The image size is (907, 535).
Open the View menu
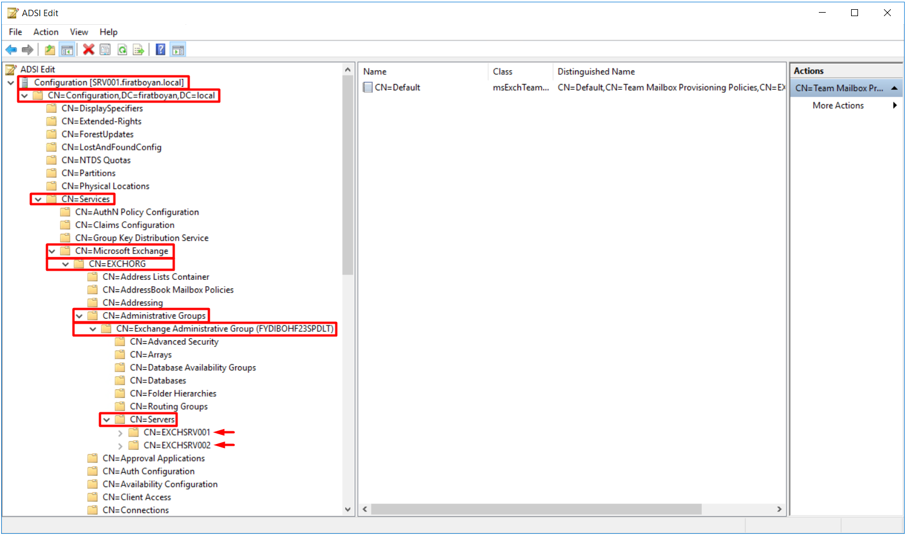coord(79,32)
